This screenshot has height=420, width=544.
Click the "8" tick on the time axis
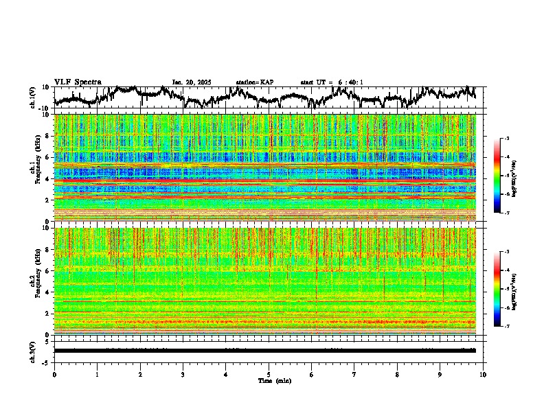point(397,375)
